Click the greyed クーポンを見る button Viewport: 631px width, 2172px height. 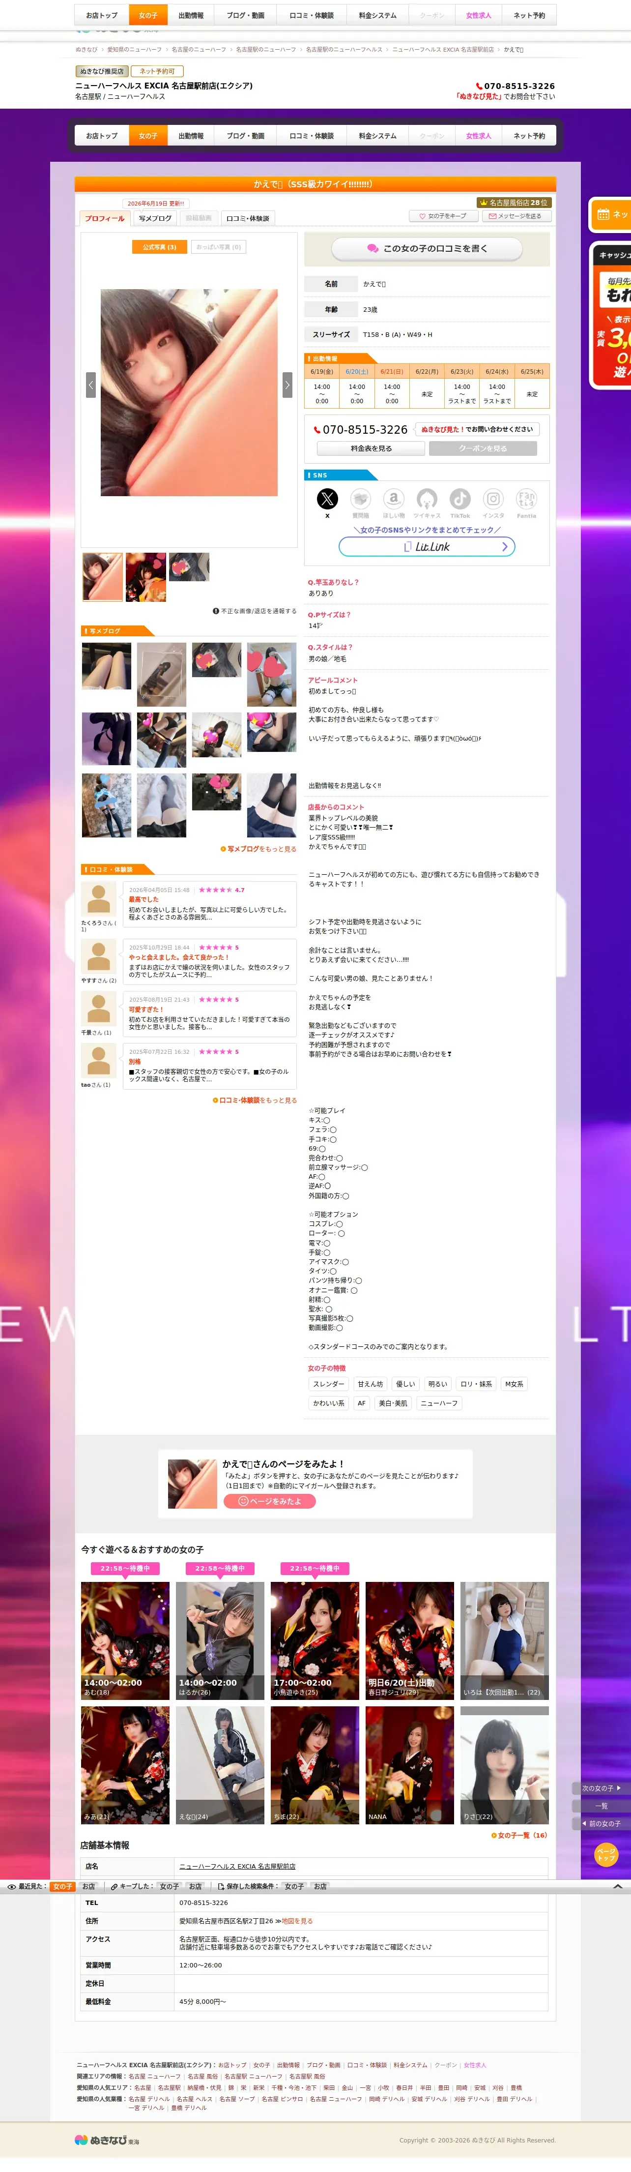pos(483,448)
